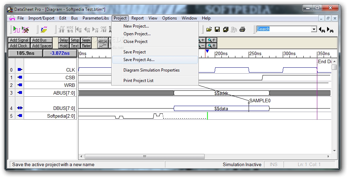Open the File menu
Viewport: 348px width, 178px height.
point(21,18)
